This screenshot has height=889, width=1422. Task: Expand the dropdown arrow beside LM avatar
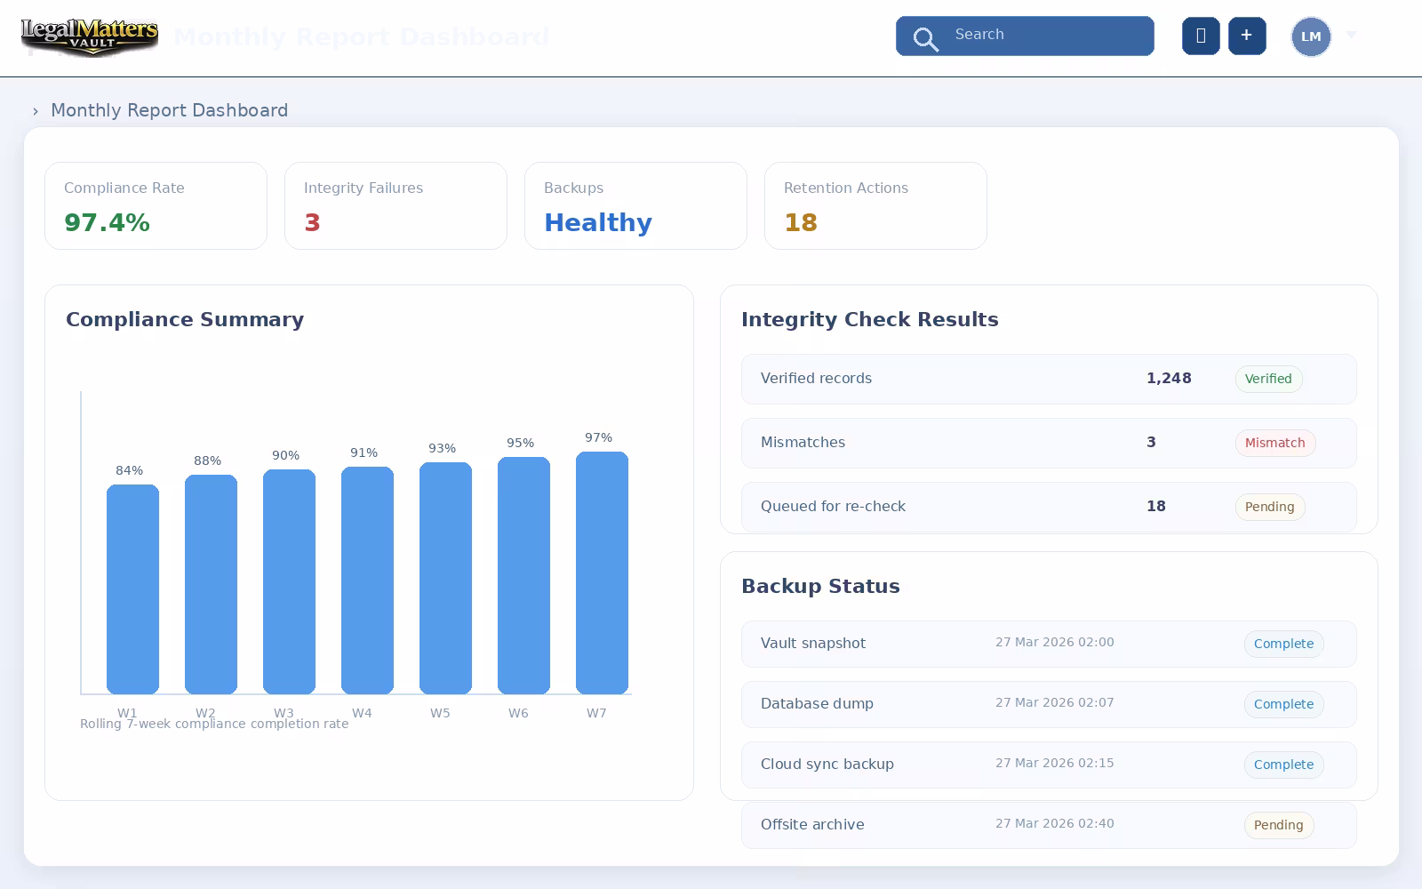click(x=1352, y=35)
